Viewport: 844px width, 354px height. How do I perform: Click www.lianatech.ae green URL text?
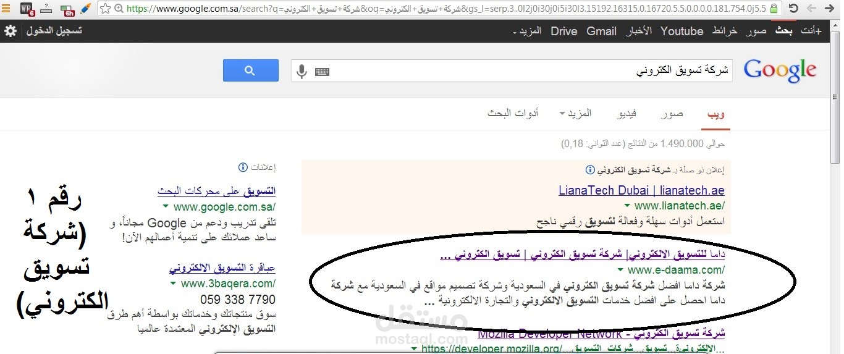(680, 206)
